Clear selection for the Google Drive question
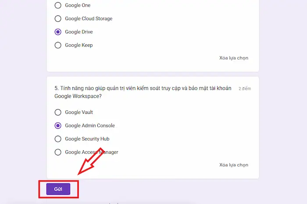 click(233, 58)
